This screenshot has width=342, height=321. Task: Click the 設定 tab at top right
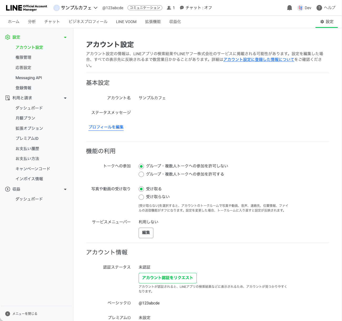click(x=327, y=22)
